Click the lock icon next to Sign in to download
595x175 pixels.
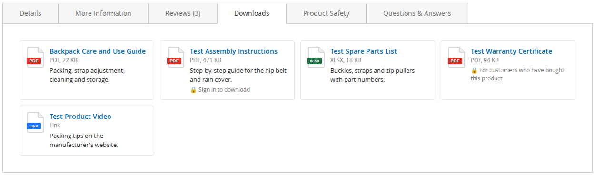tap(193, 89)
